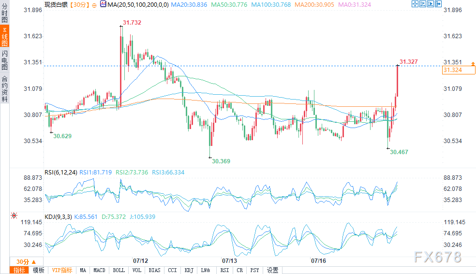The height and width of the screenshot is (274, 476).
Task: Click the K:85.561 value
Action: 86,217
